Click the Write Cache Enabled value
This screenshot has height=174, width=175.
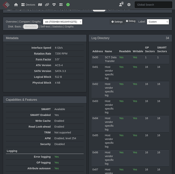click(59, 121)
